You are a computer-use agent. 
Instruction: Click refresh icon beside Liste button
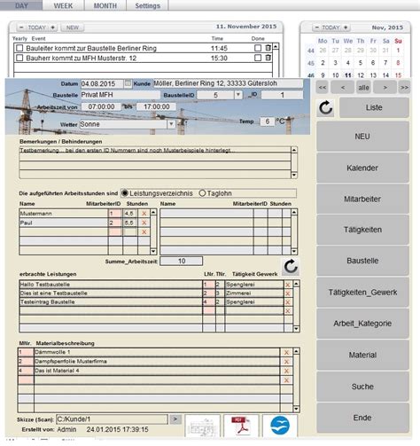[326, 107]
